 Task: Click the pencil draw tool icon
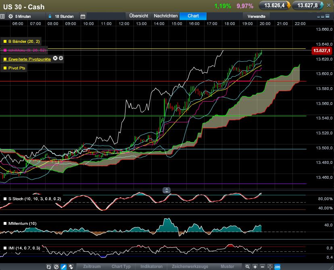click(63, 267)
